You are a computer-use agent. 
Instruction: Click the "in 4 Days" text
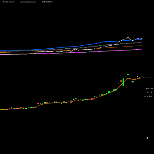(x=148, y=96)
